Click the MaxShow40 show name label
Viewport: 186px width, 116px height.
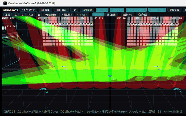[11, 10]
